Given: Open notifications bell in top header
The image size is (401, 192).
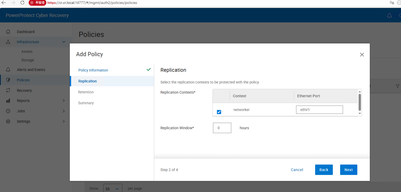Looking at the screenshot, I should (389, 16).
